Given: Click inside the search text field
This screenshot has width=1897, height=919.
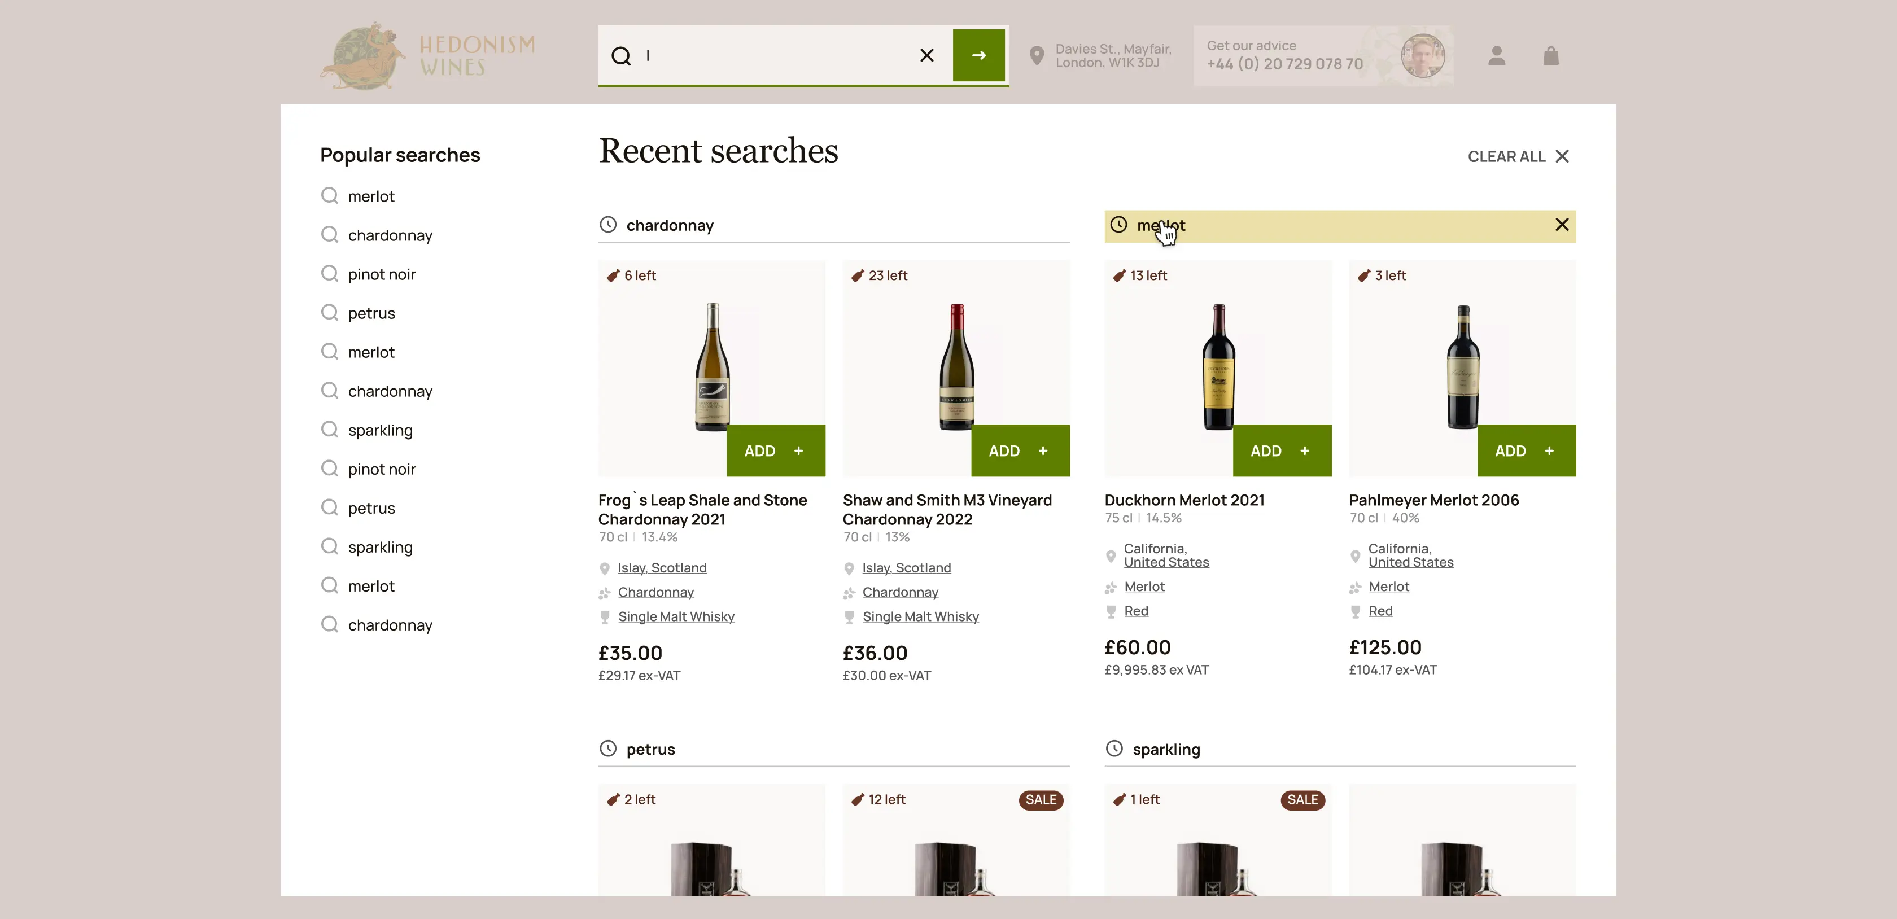Looking at the screenshot, I should [x=773, y=56].
